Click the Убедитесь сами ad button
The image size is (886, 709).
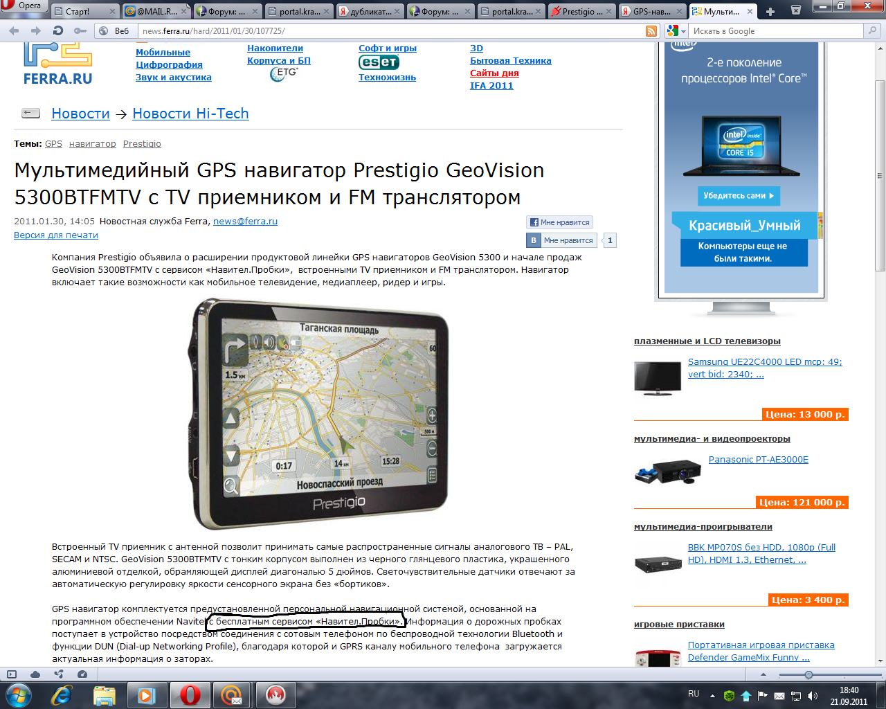coord(739,196)
